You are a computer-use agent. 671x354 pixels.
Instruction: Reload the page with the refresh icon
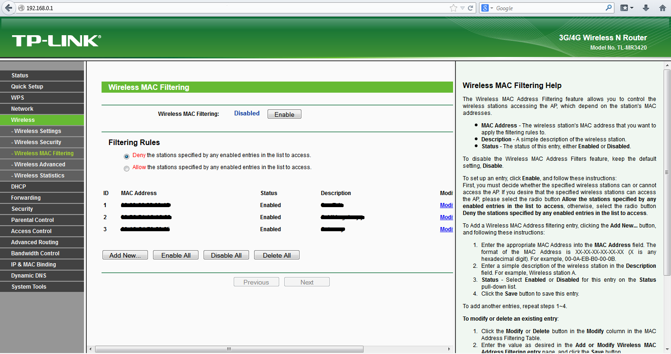(x=470, y=8)
